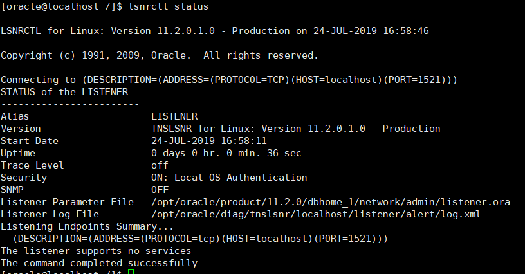Click the listener.ora parameter file path
This screenshot has height=274, width=525.
coord(331,202)
